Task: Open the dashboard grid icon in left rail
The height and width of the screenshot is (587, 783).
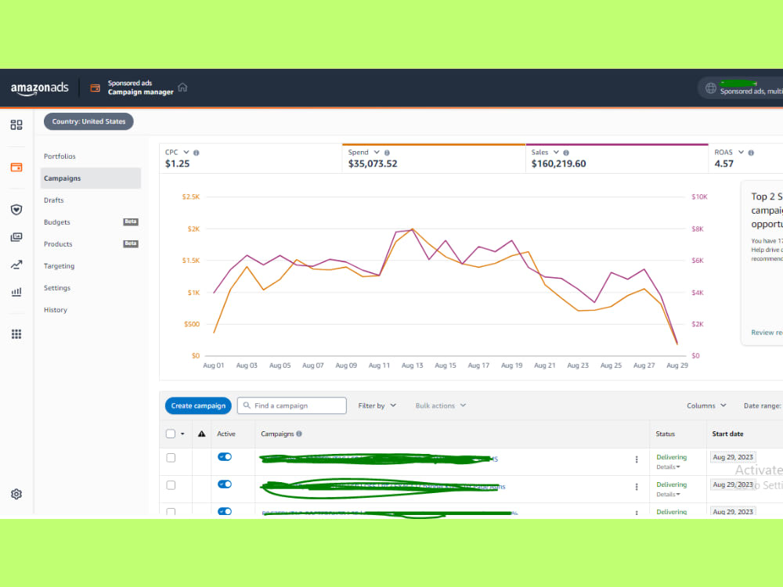Action: tap(16, 124)
